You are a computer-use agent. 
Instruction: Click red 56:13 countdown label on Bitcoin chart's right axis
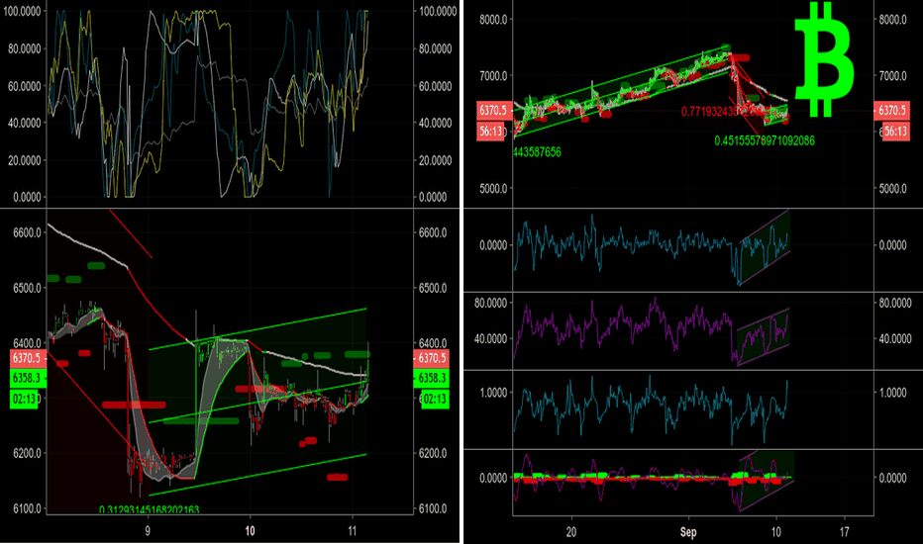[895, 132]
